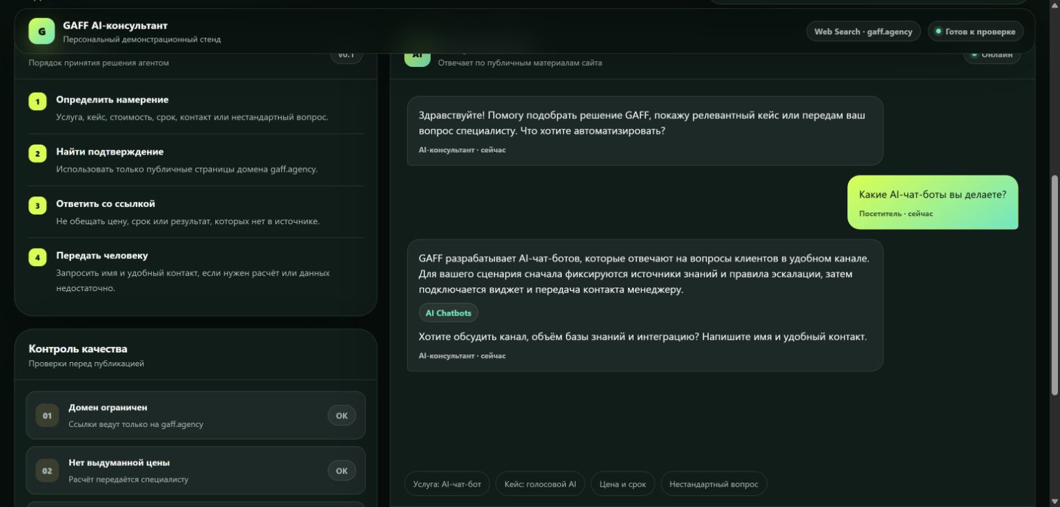
Task: Click the "Передать человеку" step title
Action: coord(102,256)
